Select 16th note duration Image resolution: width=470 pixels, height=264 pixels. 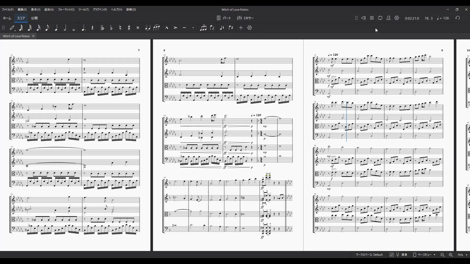(38, 28)
